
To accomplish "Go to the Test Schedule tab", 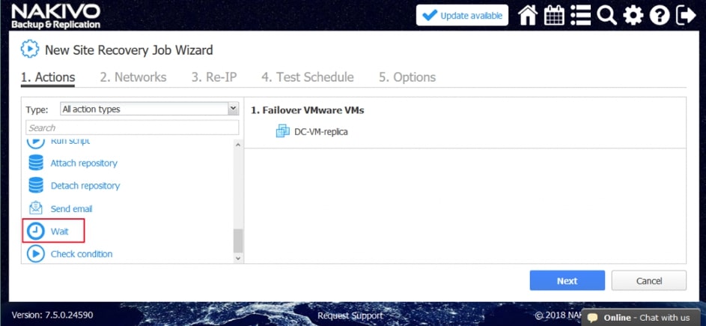I will [x=307, y=77].
